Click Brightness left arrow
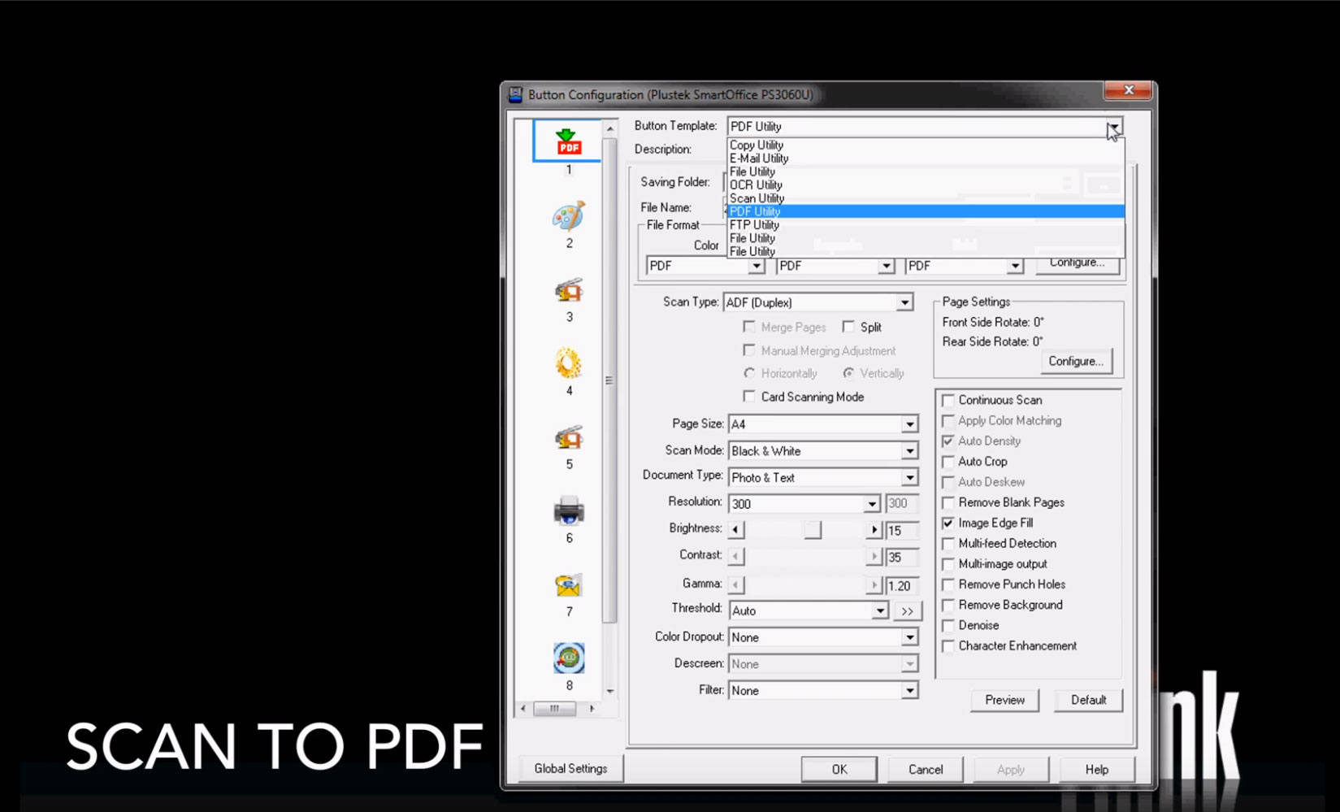This screenshot has height=812, width=1340. point(736,530)
